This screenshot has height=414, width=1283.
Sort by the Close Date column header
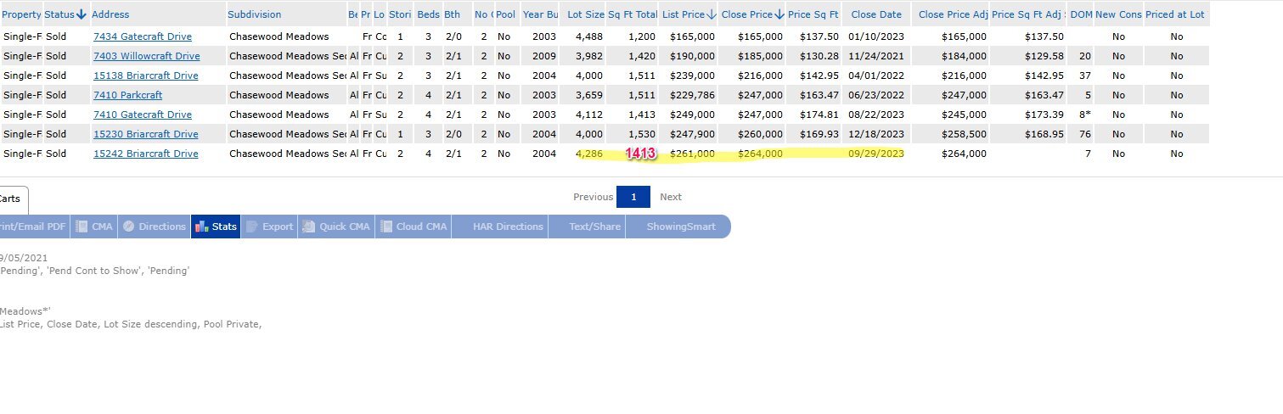click(x=875, y=14)
